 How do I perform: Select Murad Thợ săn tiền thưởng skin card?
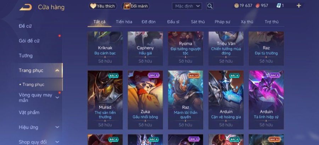[105, 100]
